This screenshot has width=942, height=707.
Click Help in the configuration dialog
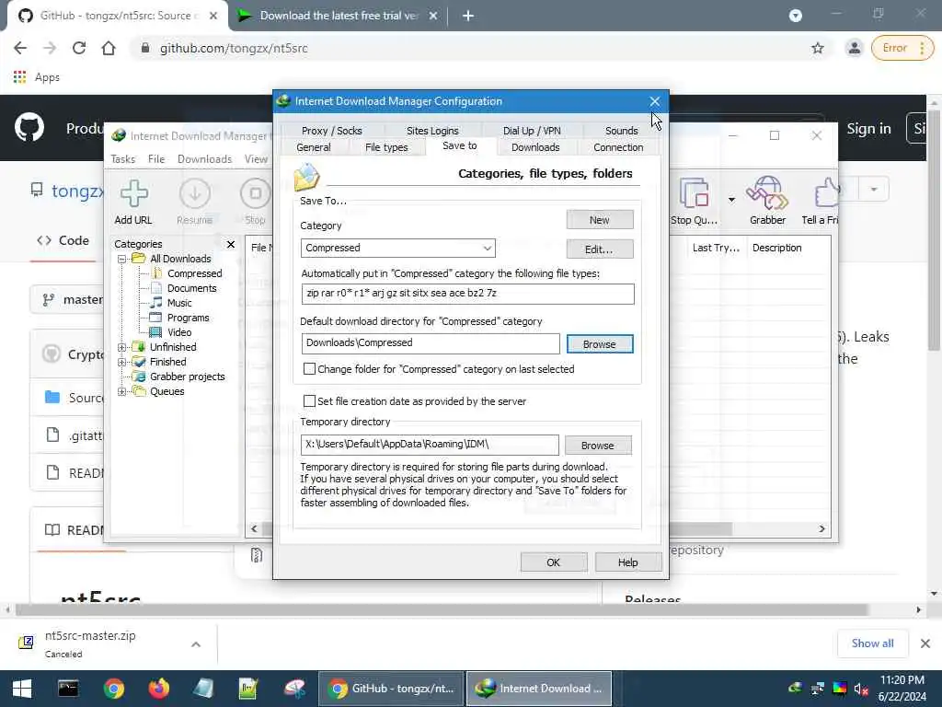point(627,562)
